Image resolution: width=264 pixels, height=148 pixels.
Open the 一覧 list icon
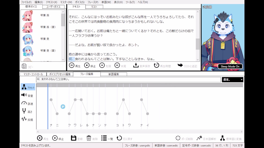pos(104,138)
